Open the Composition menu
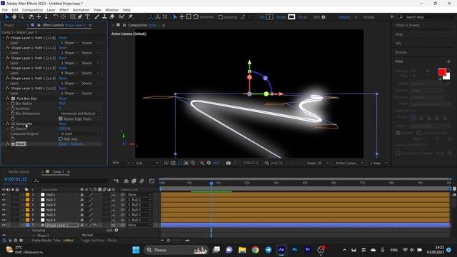 point(32,10)
